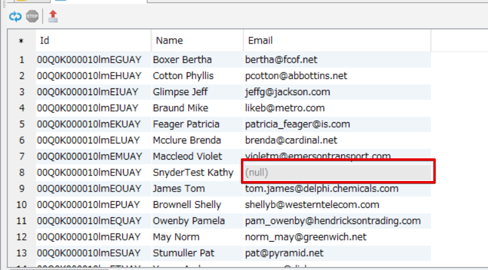Select the name Owenby Pamela

pos(189,221)
